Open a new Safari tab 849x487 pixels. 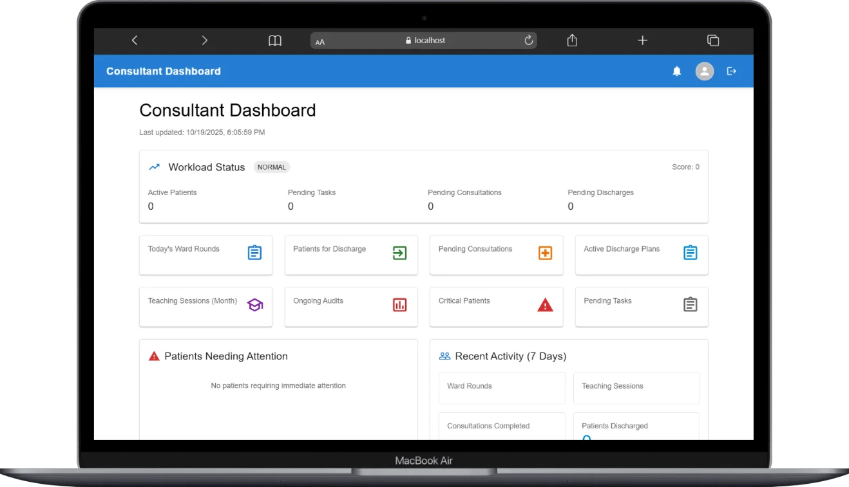pos(642,40)
